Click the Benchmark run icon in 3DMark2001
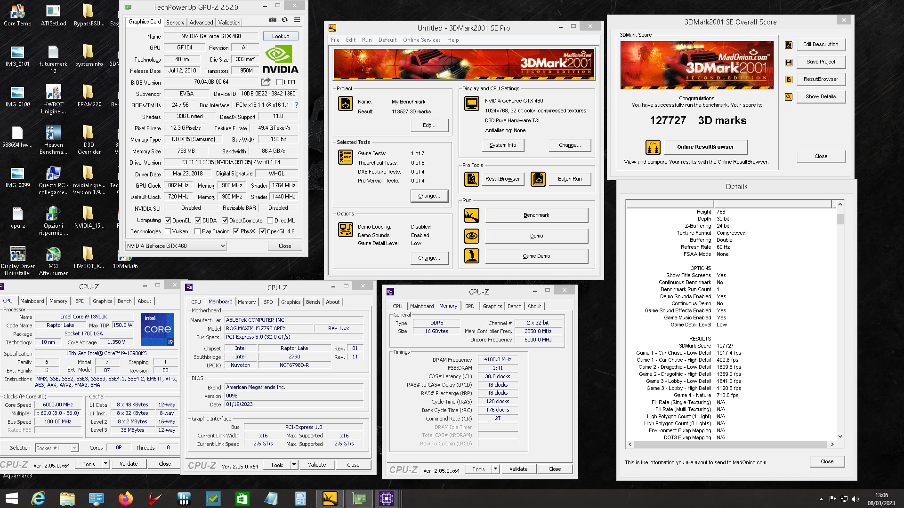The image size is (904, 508). click(472, 215)
